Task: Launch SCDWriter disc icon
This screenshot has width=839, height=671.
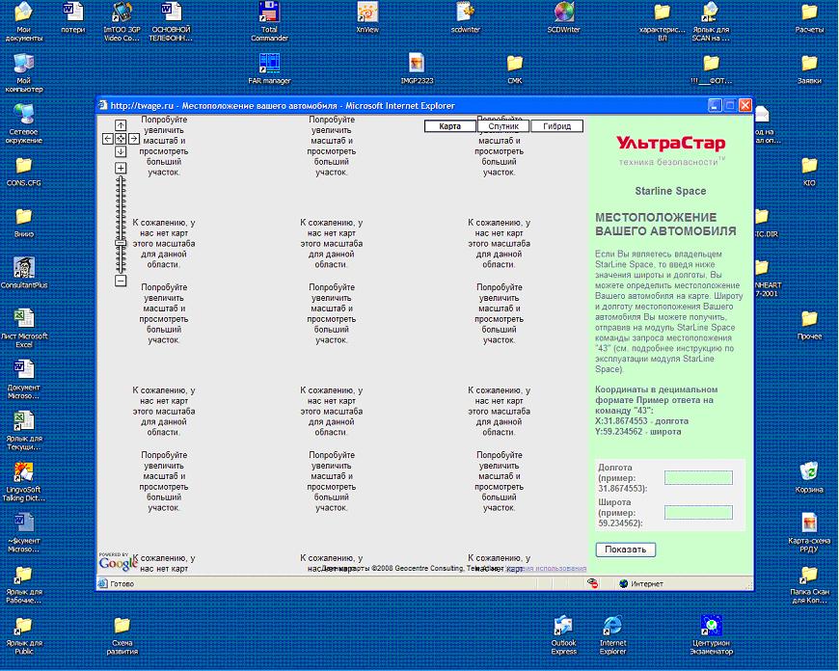Action: [564, 18]
